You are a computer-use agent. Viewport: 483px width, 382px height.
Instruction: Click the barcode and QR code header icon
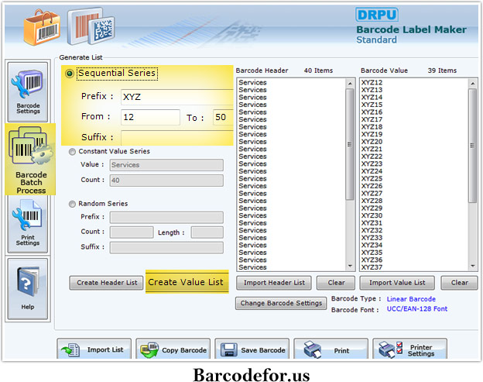[x=91, y=26]
